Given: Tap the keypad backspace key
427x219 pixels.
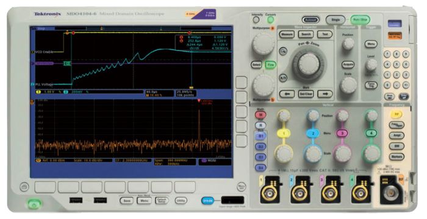Looking at the screenshot, I should click(x=389, y=96).
